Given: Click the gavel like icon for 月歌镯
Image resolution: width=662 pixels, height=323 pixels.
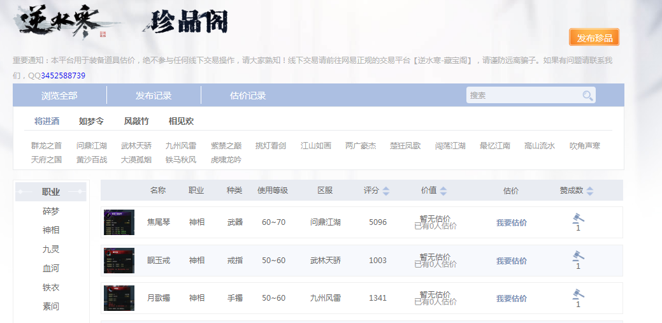Looking at the screenshot, I should (578, 294).
